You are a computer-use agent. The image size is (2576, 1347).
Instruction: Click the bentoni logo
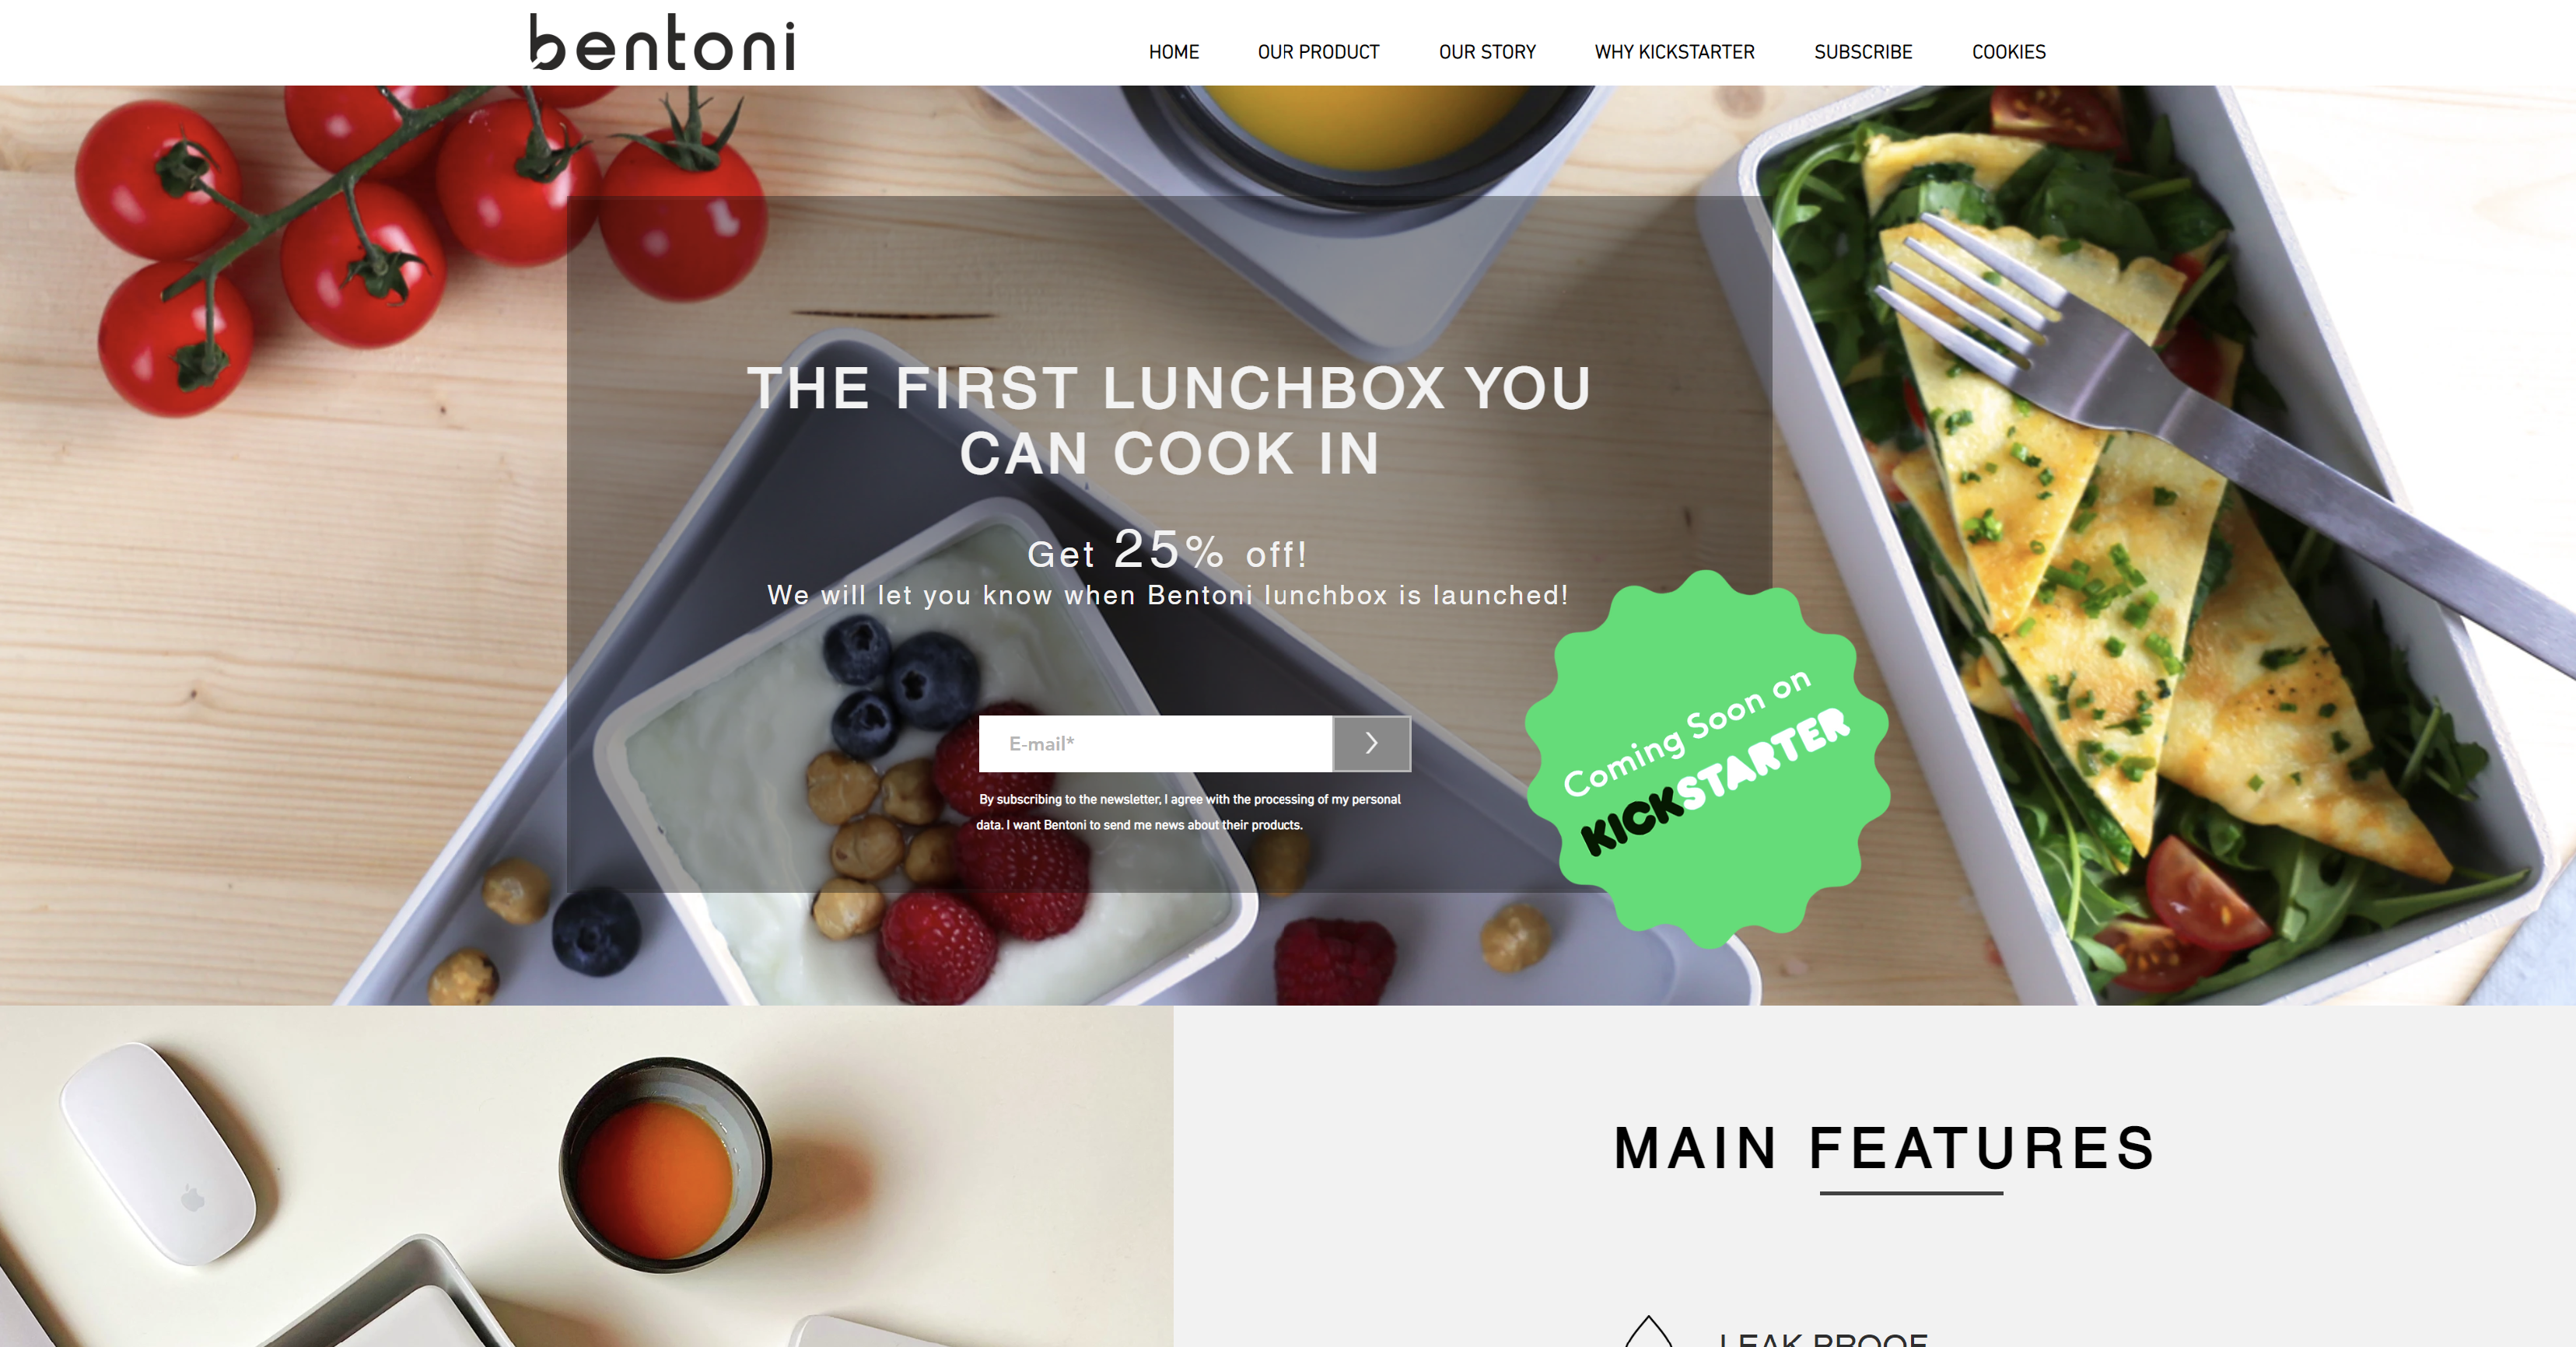click(x=662, y=42)
